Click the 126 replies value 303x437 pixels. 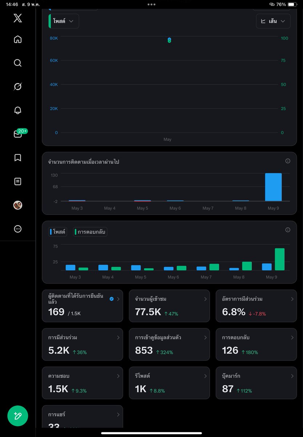230,350
